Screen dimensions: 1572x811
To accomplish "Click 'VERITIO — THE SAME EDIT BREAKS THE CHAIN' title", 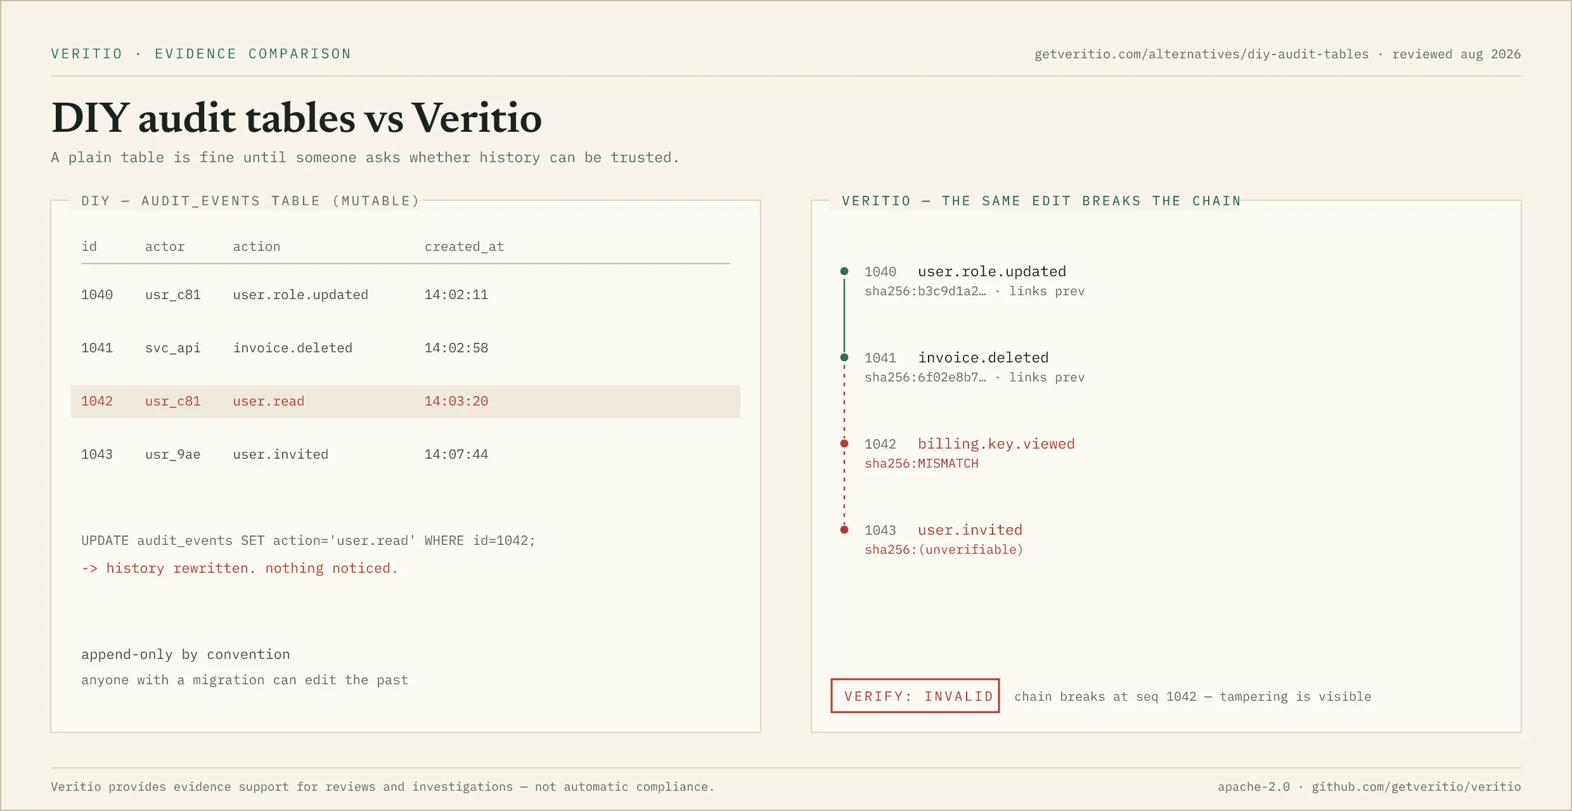I will point(1041,201).
